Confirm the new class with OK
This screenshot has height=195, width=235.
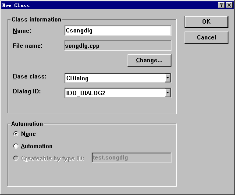point(207,22)
